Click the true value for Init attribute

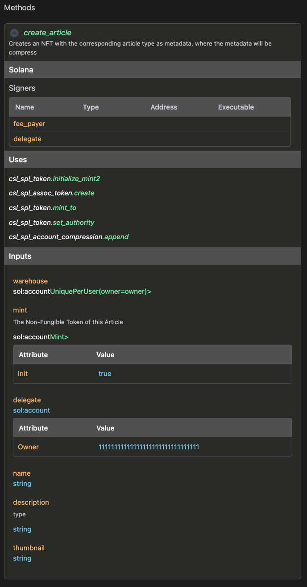click(105, 373)
